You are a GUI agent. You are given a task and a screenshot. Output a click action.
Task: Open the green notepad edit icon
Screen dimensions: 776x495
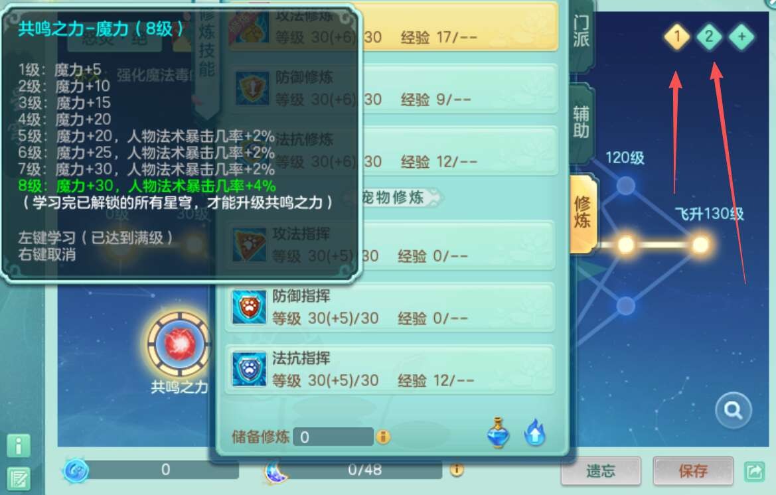point(19,478)
